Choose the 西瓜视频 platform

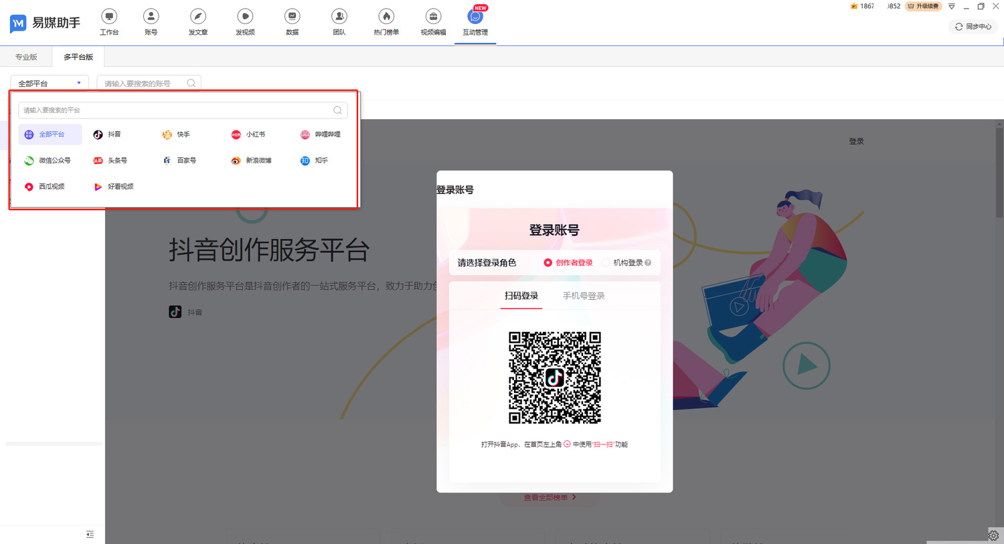(45, 187)
